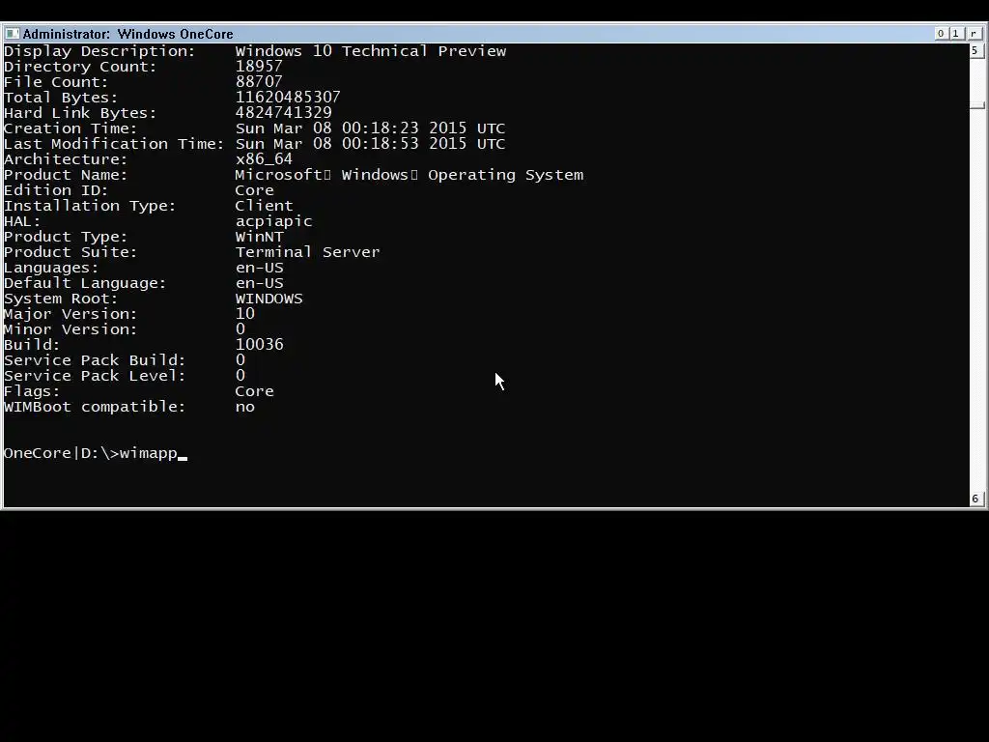Click the 'WIMBoot compatible:' label
This screenshot has width=989, height=742.
tap(95, 407)
